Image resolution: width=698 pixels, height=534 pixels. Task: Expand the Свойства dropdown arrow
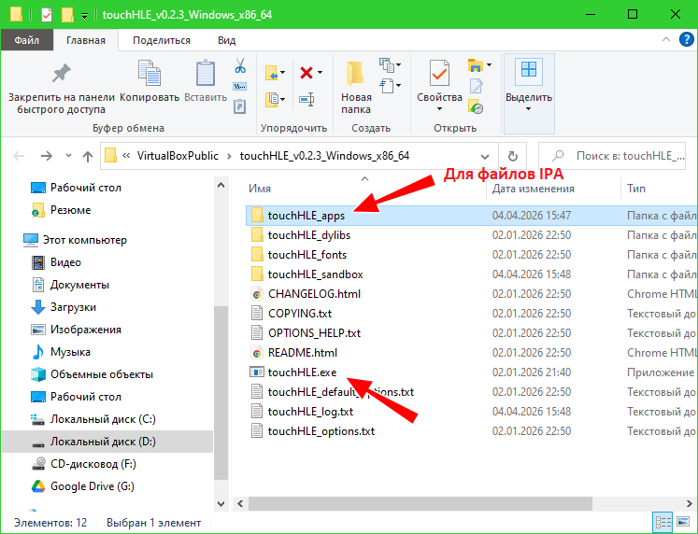click(x=439, y=109)
